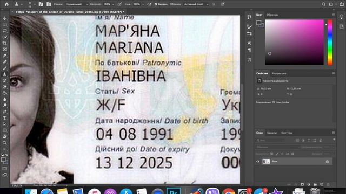Open the Clone Source panel toggle
Viewport: 346px width, 194px height.
point(49,4)
